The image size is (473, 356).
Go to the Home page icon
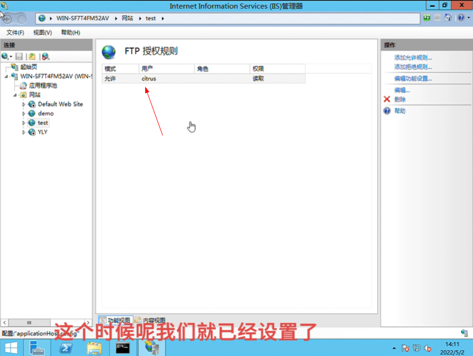(x=448, y=18)
